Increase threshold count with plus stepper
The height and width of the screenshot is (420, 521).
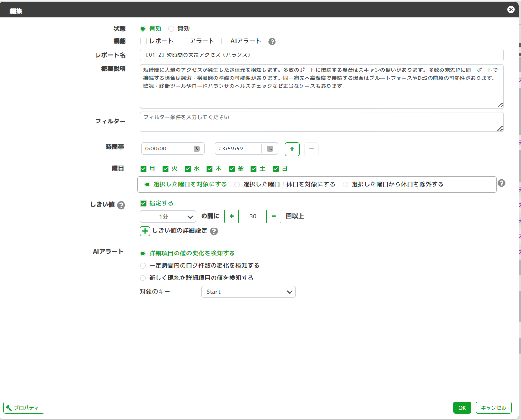[x=231, y=216]
